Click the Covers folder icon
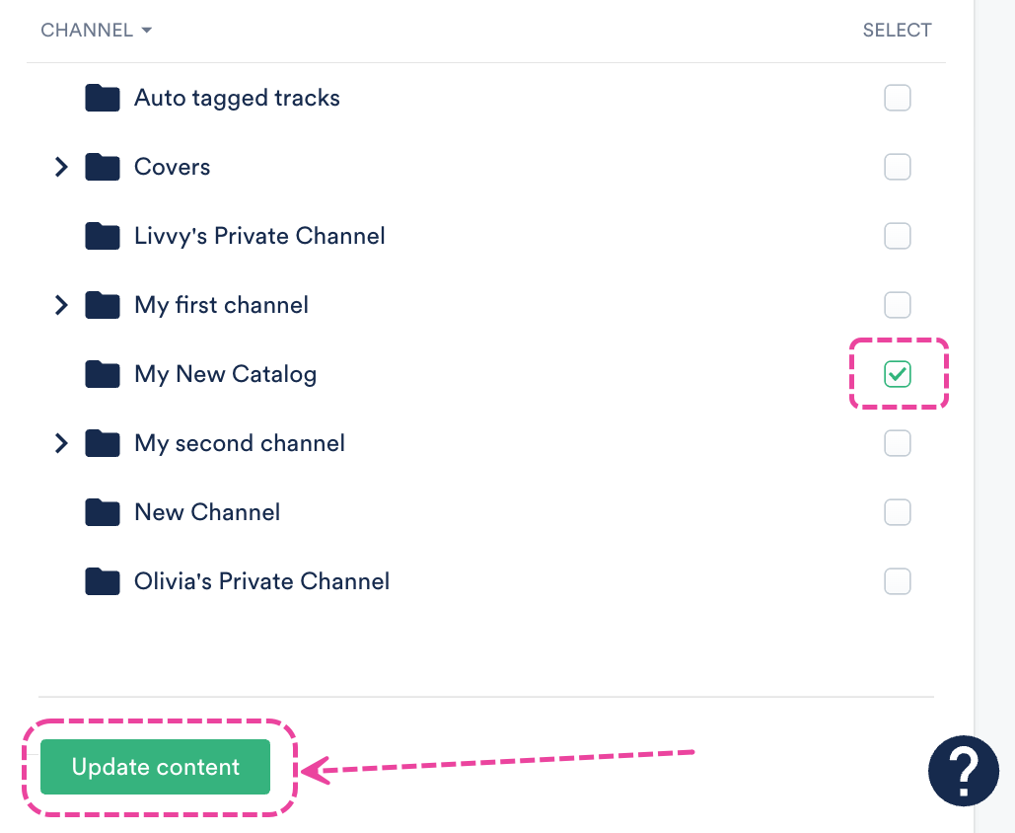Image resolution: width=1015 pixels, height=833 pixels. (103, 167)
